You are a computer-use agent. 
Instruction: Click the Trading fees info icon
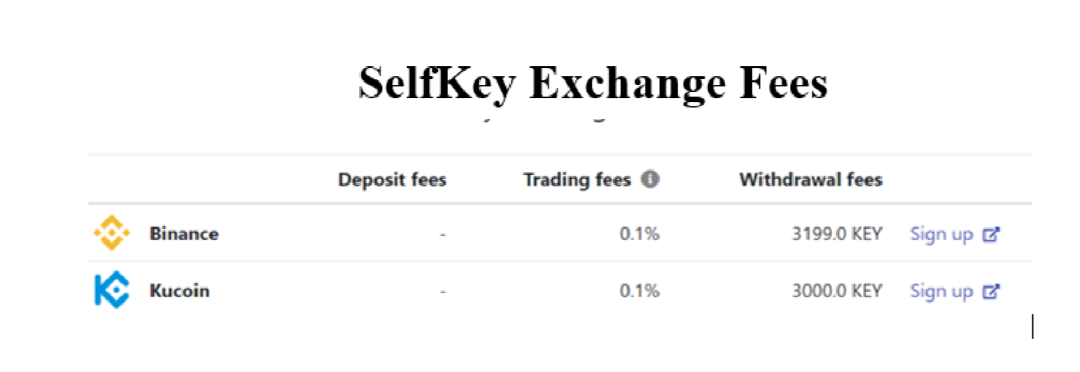650,180
